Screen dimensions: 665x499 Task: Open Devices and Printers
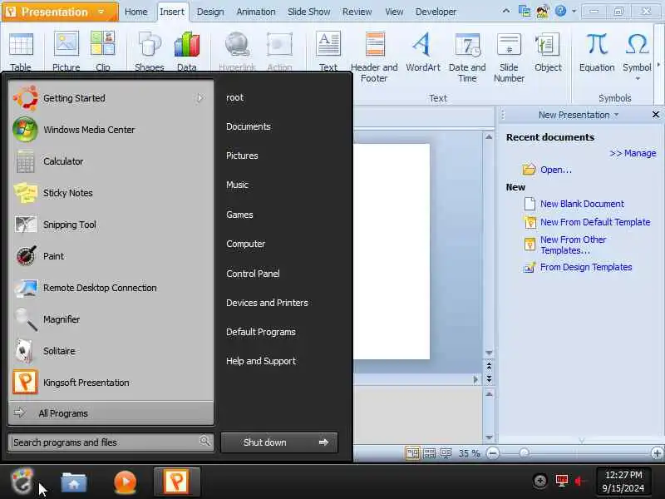pyautogui.click(x=267, y=303)
